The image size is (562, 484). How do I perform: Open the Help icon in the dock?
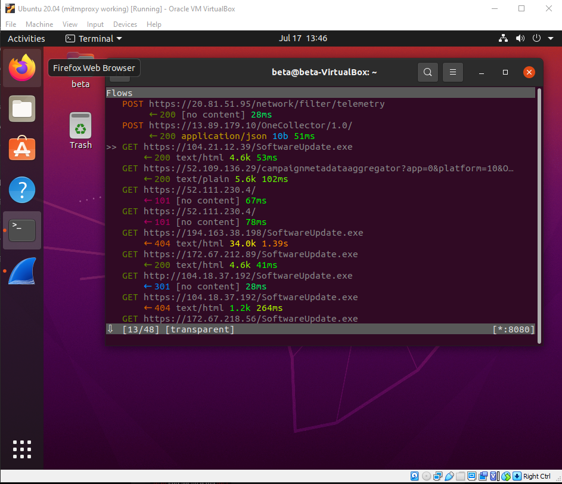point(22,189)
